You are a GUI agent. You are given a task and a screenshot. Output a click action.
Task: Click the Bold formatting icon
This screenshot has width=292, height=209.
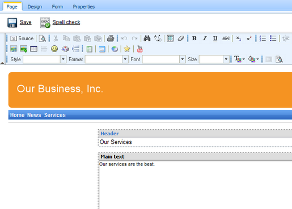[x=194, y=39]
